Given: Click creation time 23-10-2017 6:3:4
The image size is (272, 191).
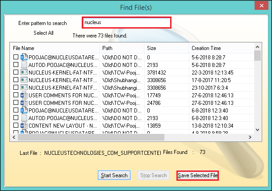Looking at the screenshot, I should (x=210, y=88).
